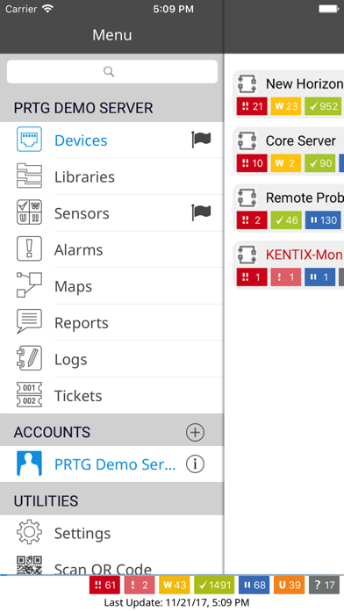Tap the 5:09 PM clock
This screenshot has width=344, height=611.
coord(173,9)
